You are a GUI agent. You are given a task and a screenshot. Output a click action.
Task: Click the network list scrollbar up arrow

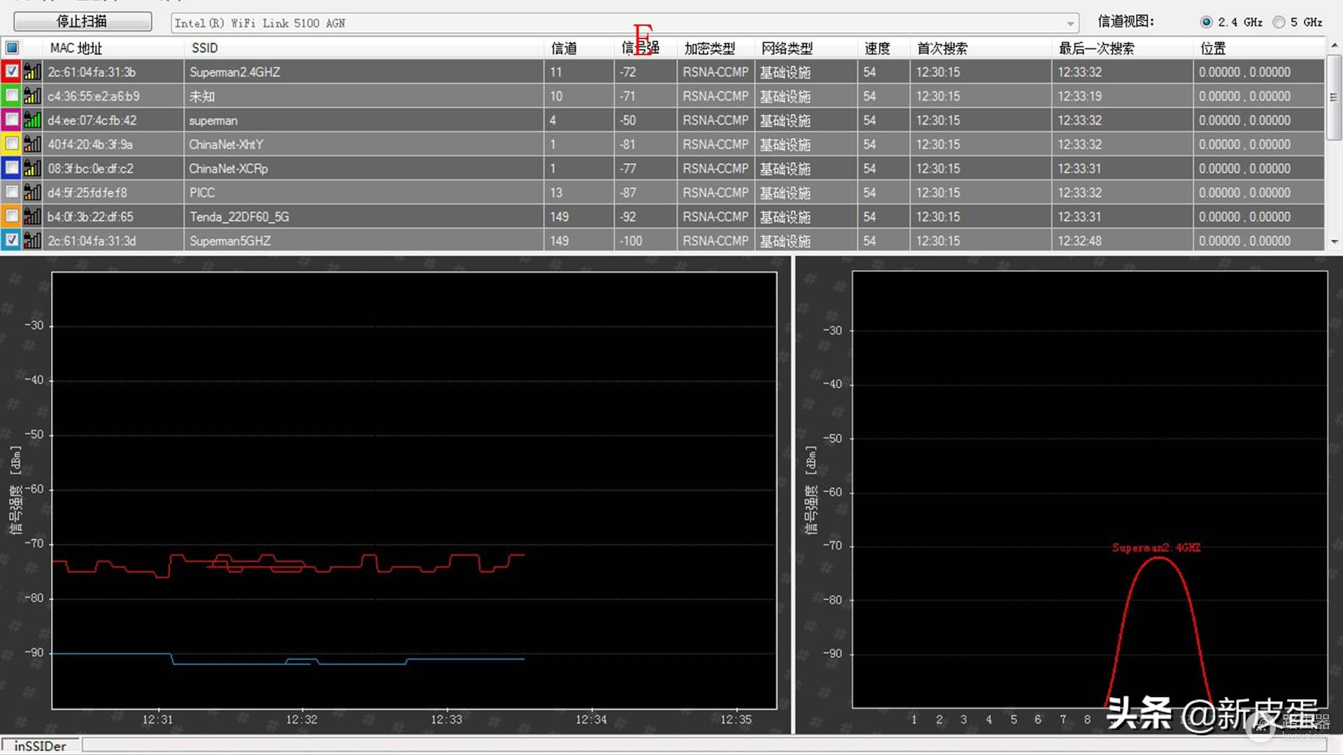[1334, 45]
